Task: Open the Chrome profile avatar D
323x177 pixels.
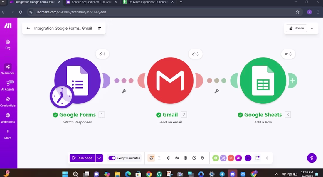Action: (x=309, y=12)
